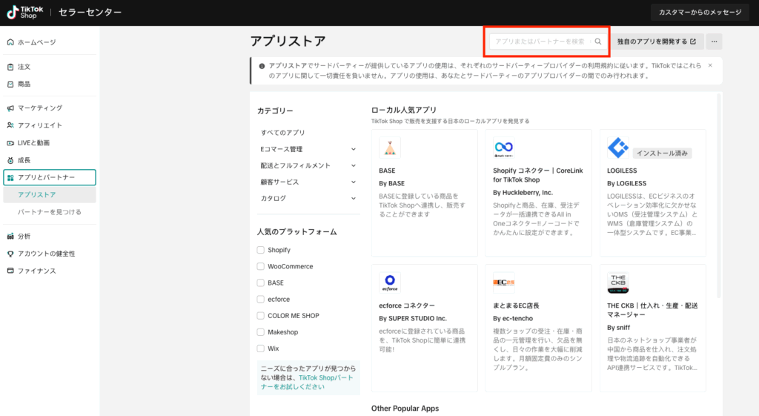The width and height of the screenshot is (759, 416).
Task: Click the info icon in the notice banner
Action: pyautogui.click(x=262, y=66)
